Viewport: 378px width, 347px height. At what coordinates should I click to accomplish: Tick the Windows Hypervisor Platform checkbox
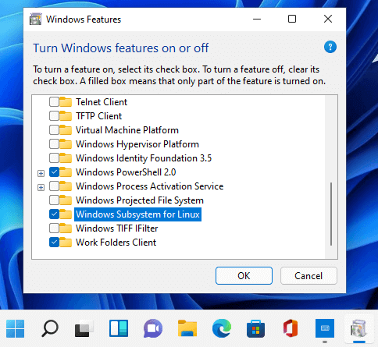[54, 144]
